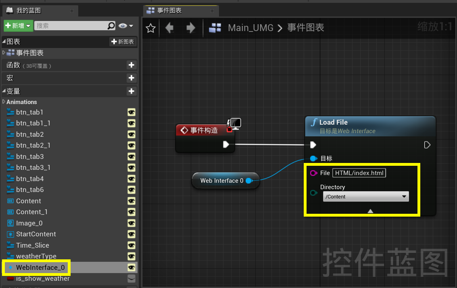Go forward with the right arrow navigation icon
The image size is (457, 288).
point(191,28)
